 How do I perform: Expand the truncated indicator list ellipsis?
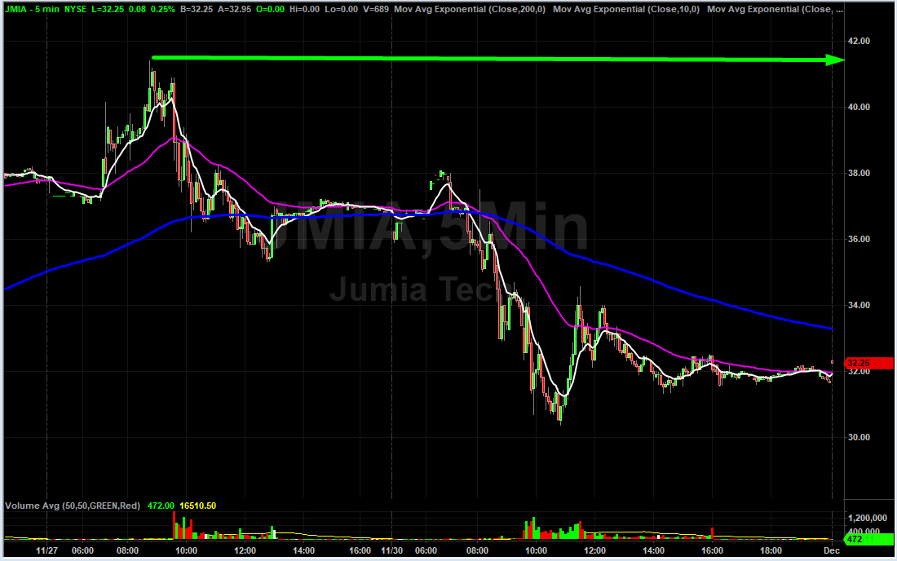[x=839, y=9]
